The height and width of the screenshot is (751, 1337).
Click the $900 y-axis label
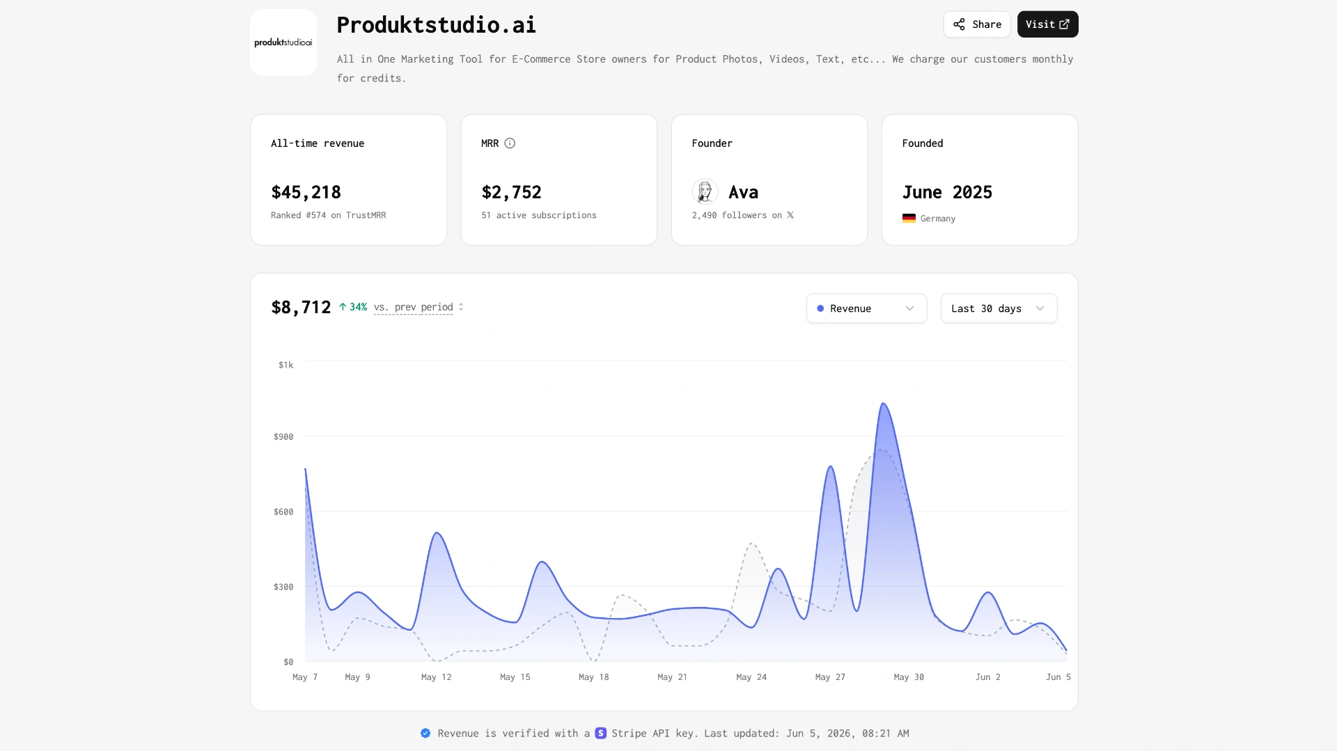(283, 436)
